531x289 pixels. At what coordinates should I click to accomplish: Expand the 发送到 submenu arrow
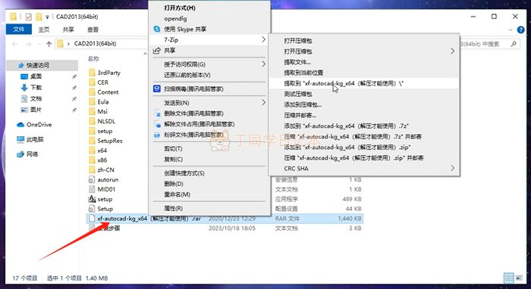coord(263,103)
